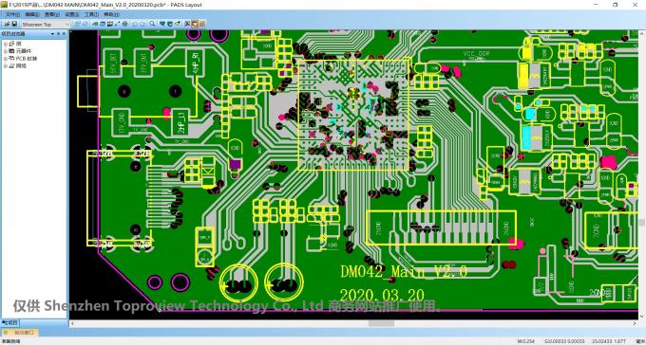
Task: Switch to the 输出窗口 output tab
Action: (x=19, y=333)
